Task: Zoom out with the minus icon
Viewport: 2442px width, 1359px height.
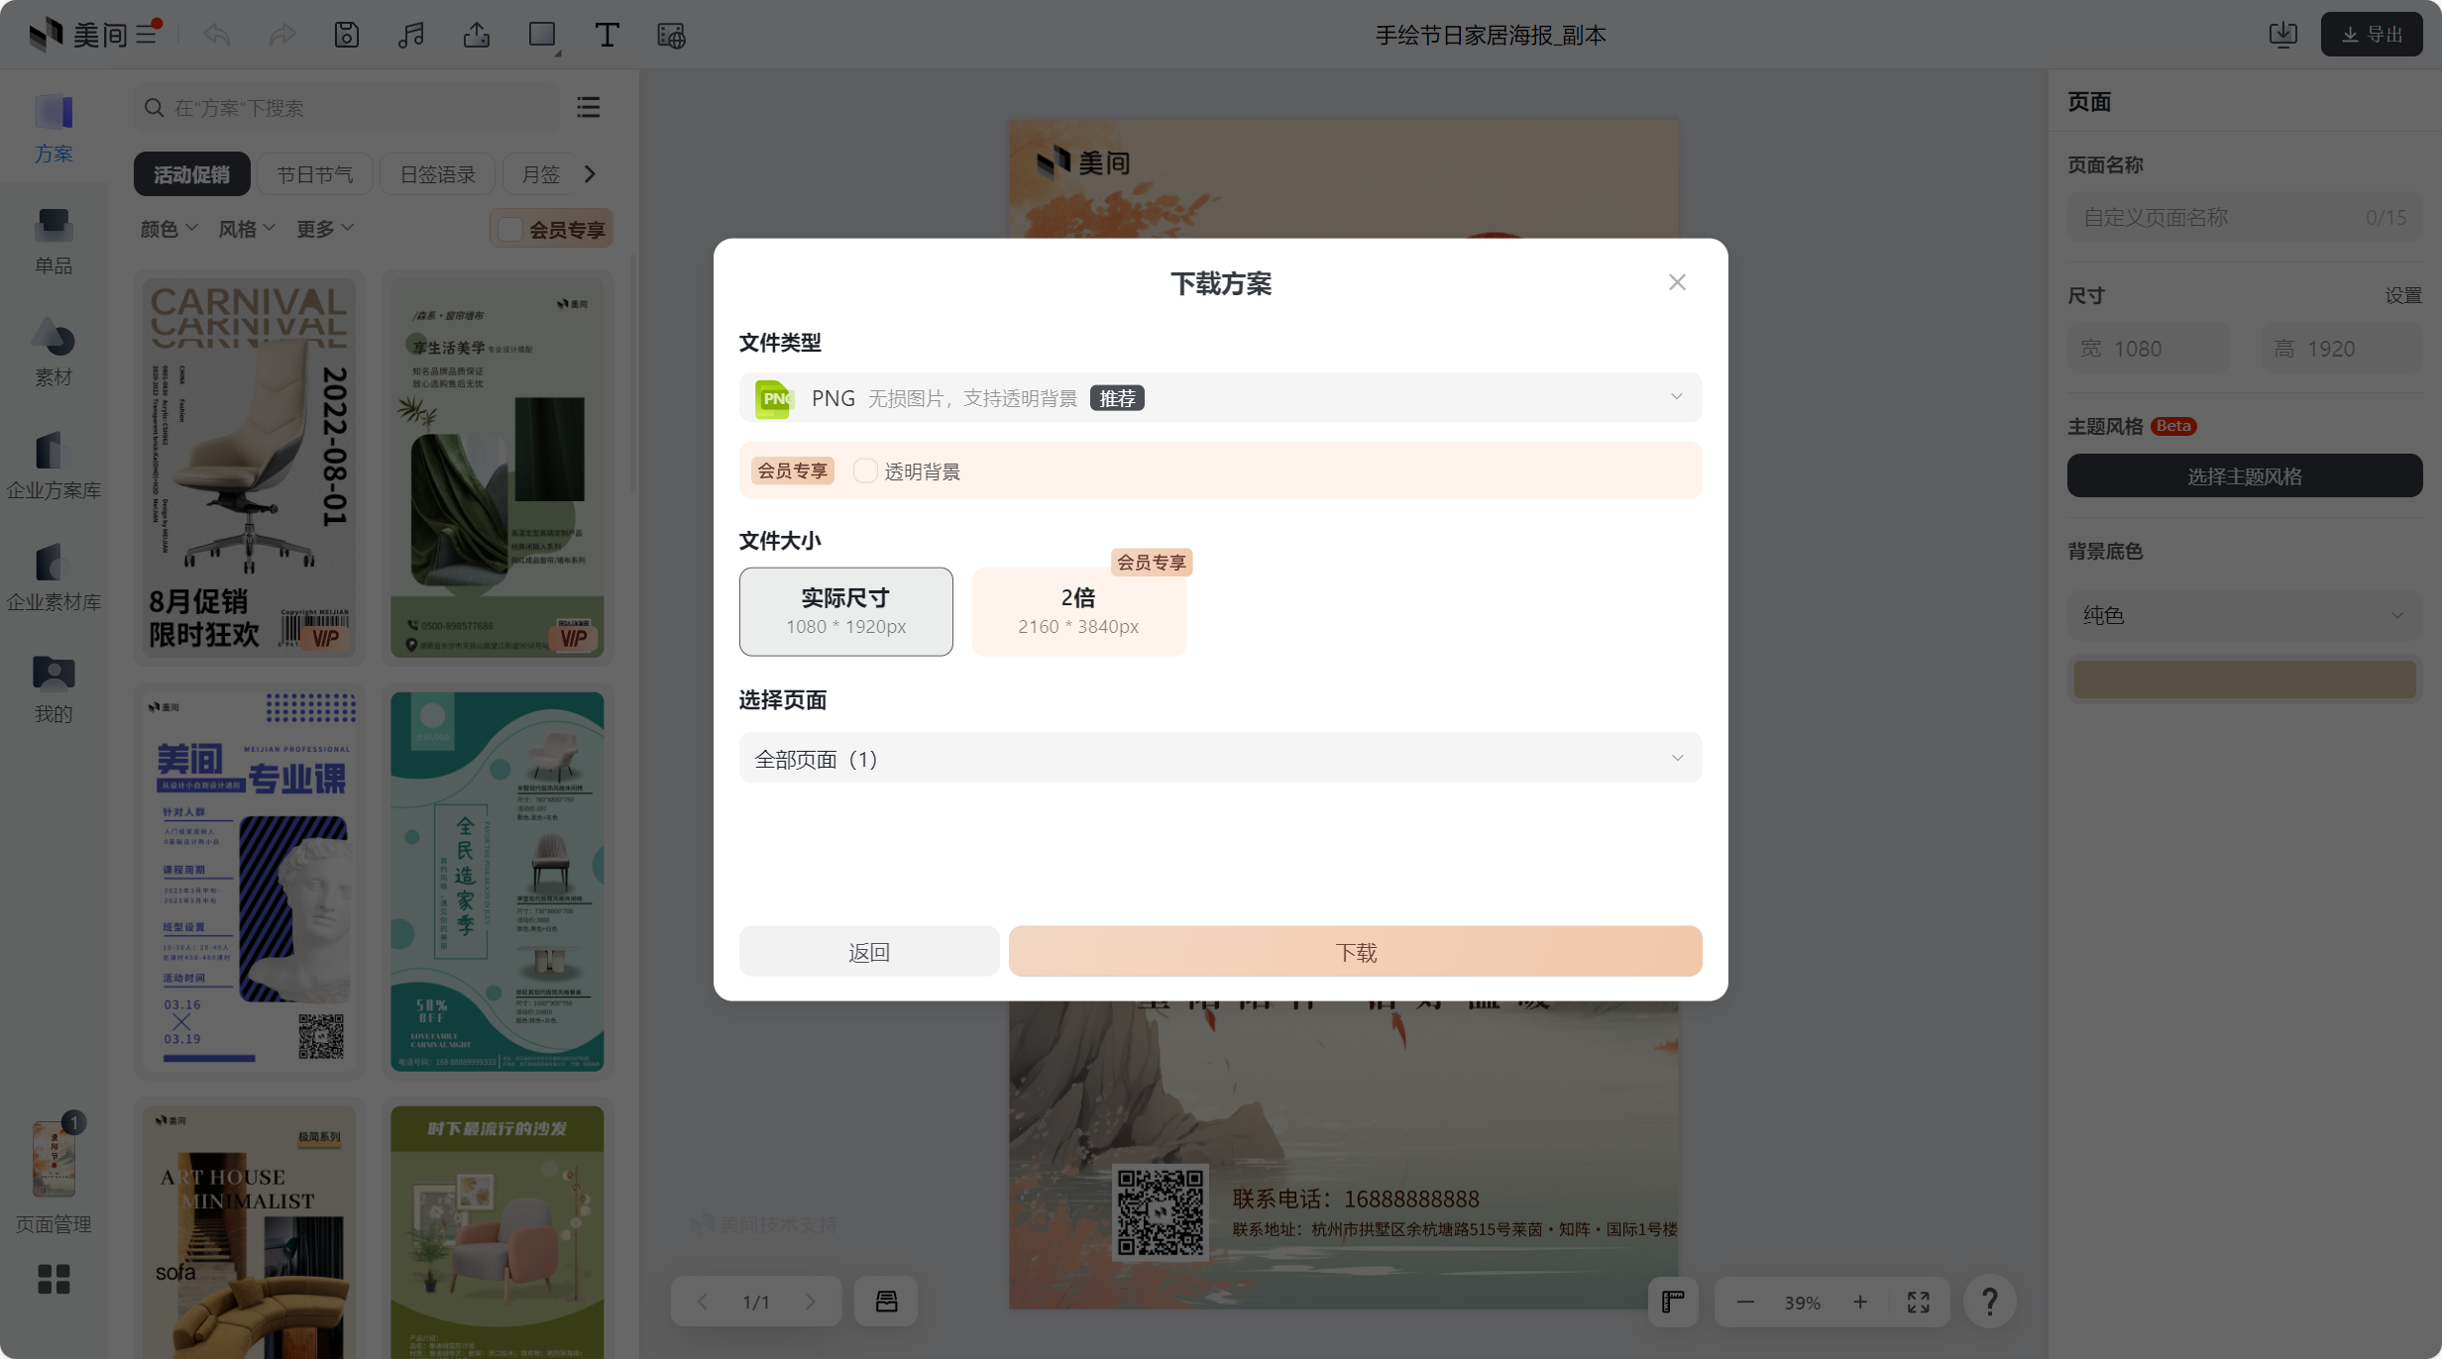Action: [x=1745, y=1302]
